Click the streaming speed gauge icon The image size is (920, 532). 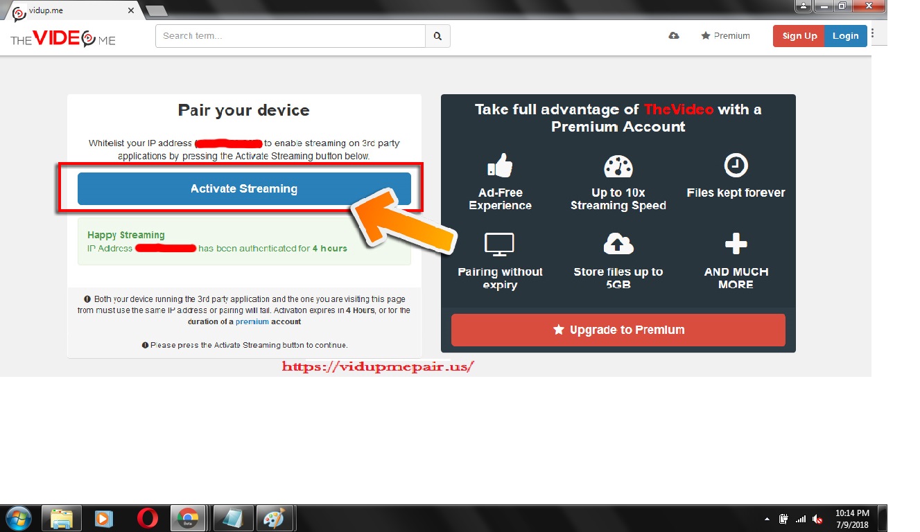pyautogui.click(x=618, y=167)
